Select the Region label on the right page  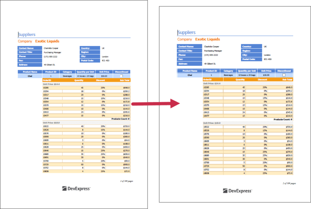(251, 51)
